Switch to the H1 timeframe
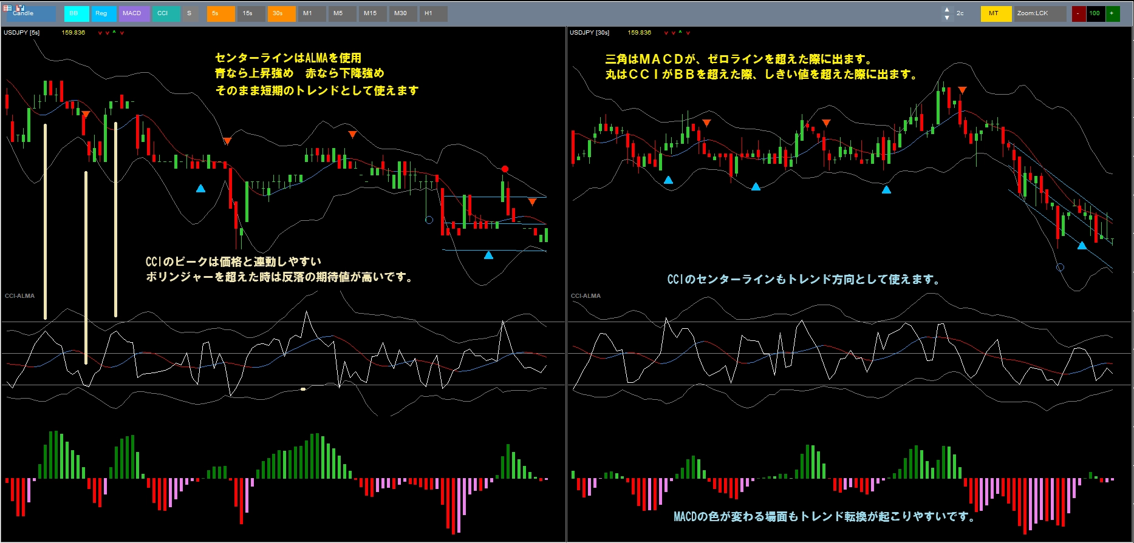Screen dimensions: 1134x543 point(433,14)
